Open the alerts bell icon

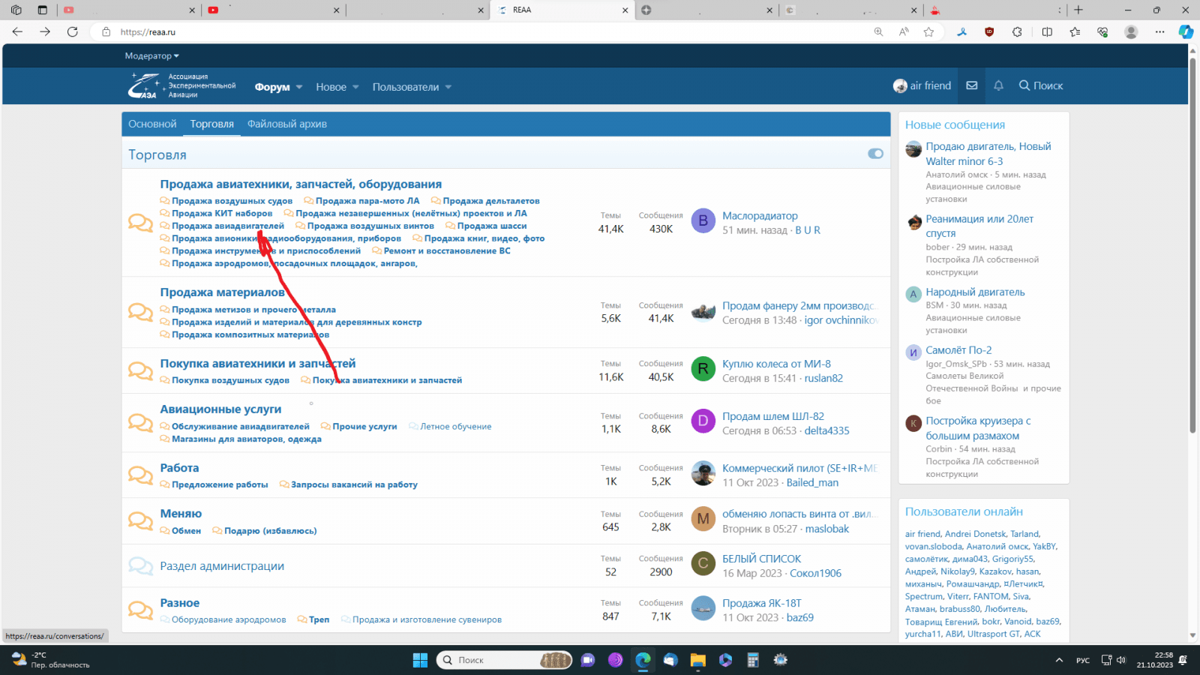[998, 85]
